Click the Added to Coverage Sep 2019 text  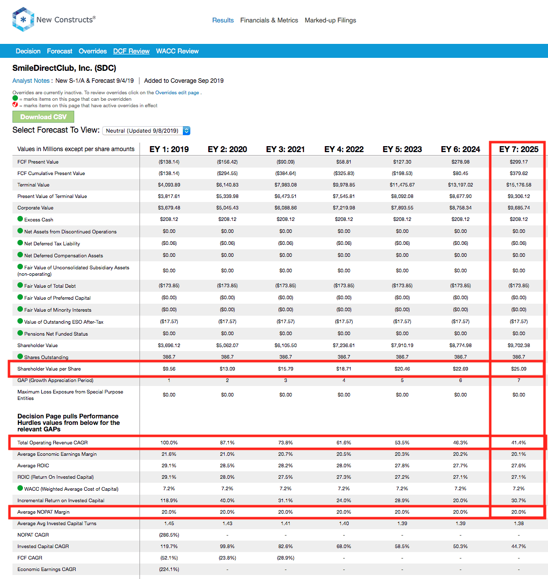(x=184, y=81)
